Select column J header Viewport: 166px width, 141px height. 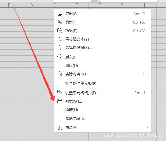click(x=100, y=5)
